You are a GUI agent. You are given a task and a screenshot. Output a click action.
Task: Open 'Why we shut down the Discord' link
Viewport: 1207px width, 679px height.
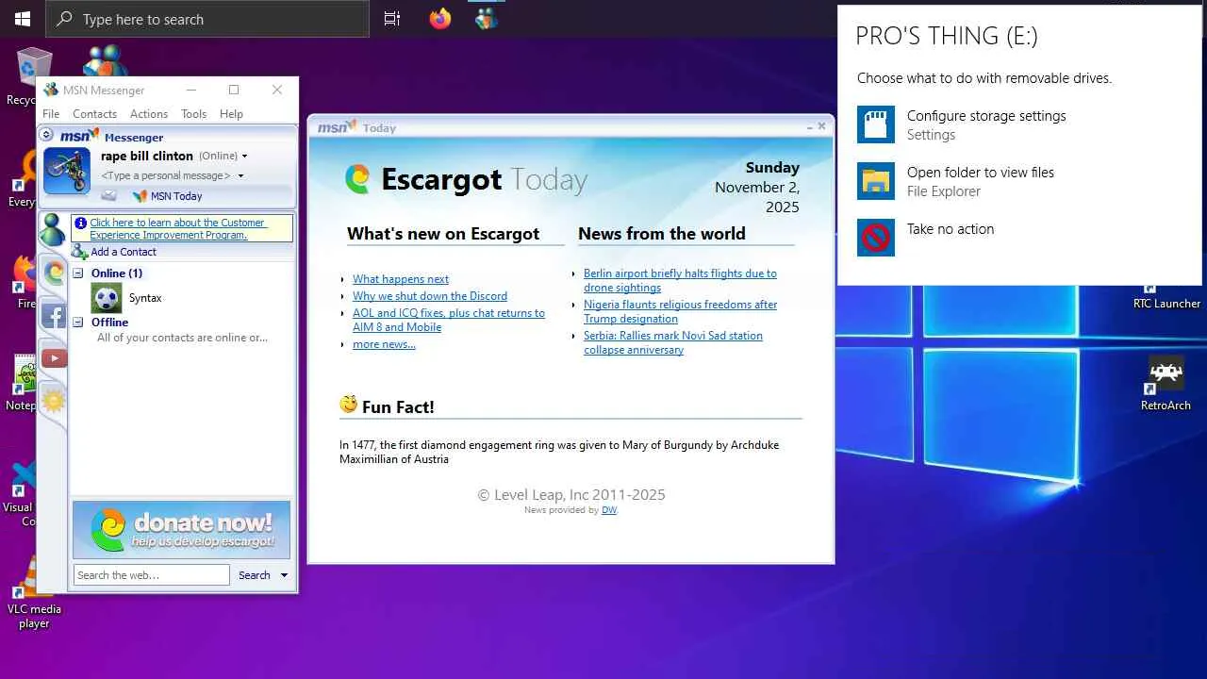[x=430, y=296]
